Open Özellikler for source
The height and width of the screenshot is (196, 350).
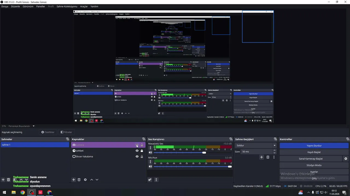pos(48,132)
